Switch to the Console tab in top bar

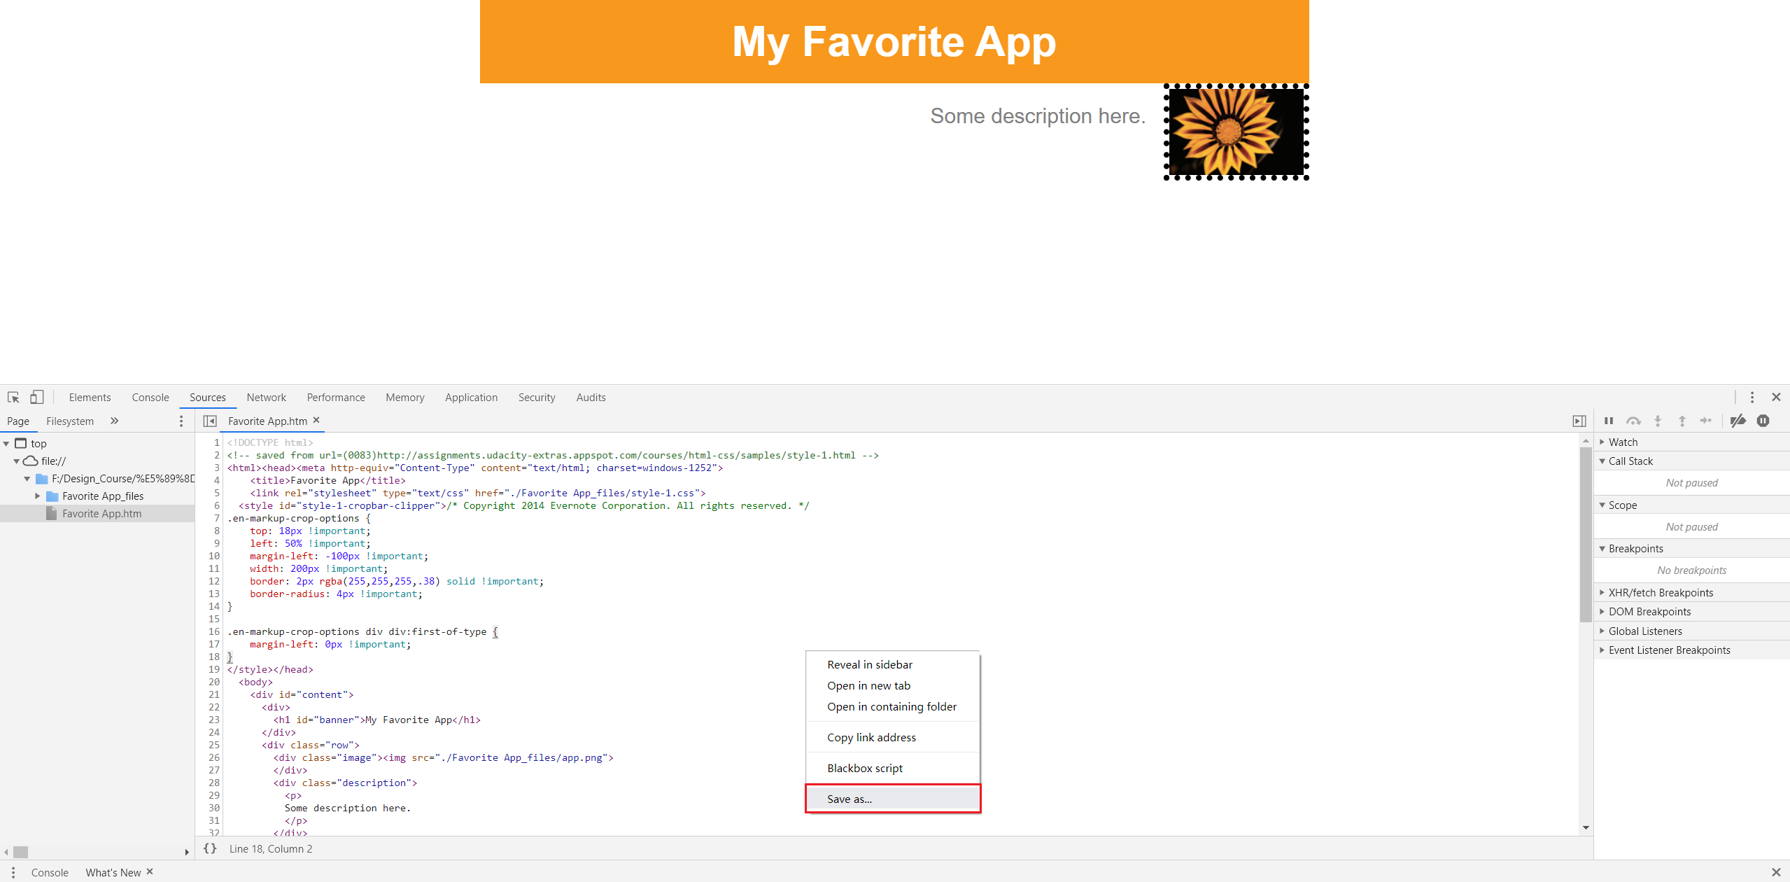[150, 398]
